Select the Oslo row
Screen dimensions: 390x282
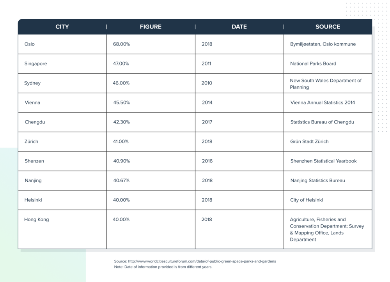pyautogui.click(x=62, y=44)
